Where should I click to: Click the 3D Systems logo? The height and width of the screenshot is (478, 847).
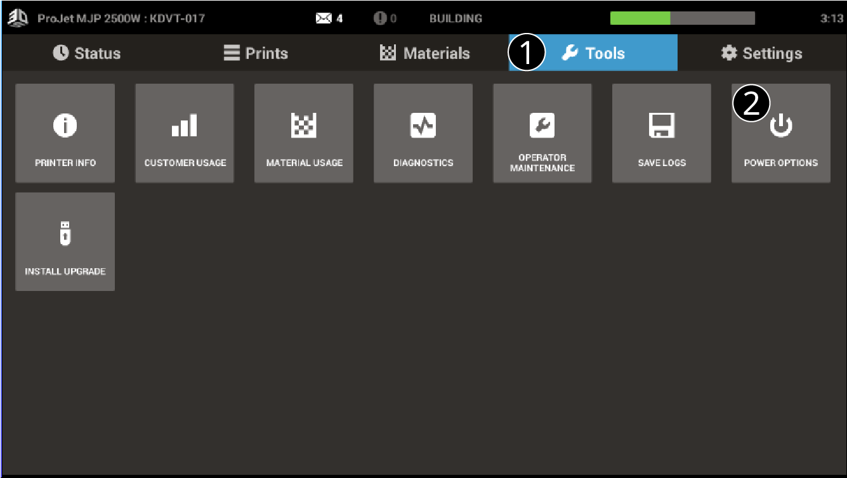(x=18, y=18)
